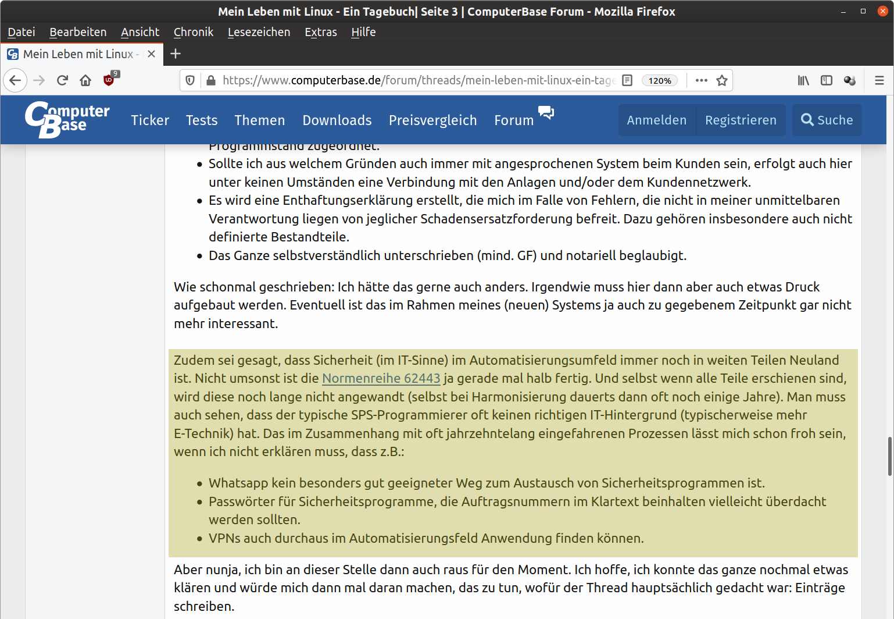This screenshot has height=619, width=894.
Task: Open the page actions overflow menu
Action: [700, 80]
